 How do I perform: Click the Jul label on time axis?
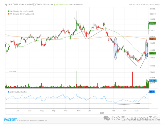(29, 111)
